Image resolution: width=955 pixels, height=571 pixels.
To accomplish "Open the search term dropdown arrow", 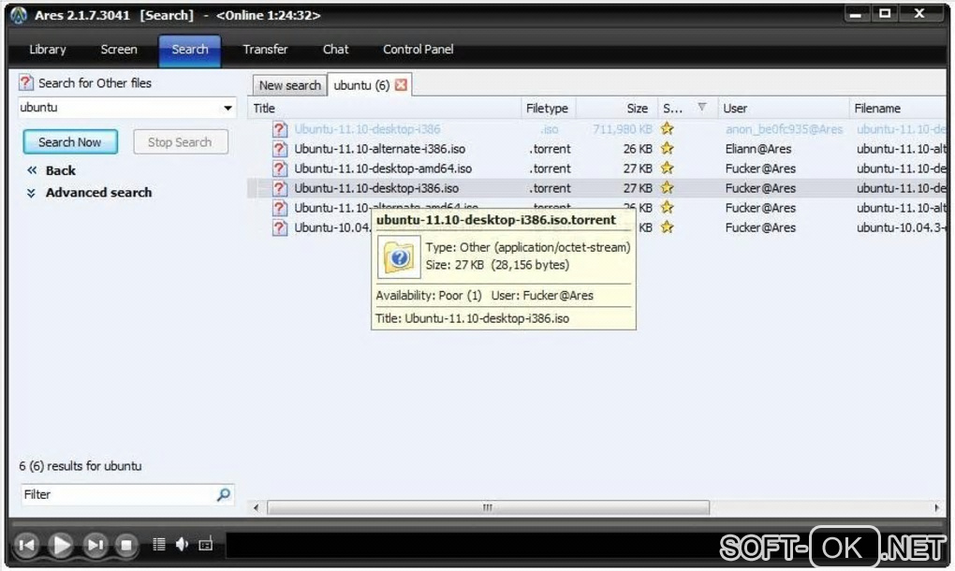I will pos(228,108).
